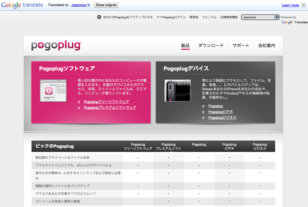This screenshot has height=207, width=308.
Task: Open Pogoplugプレミアムソフトウェア link
Action: point(110,108)
